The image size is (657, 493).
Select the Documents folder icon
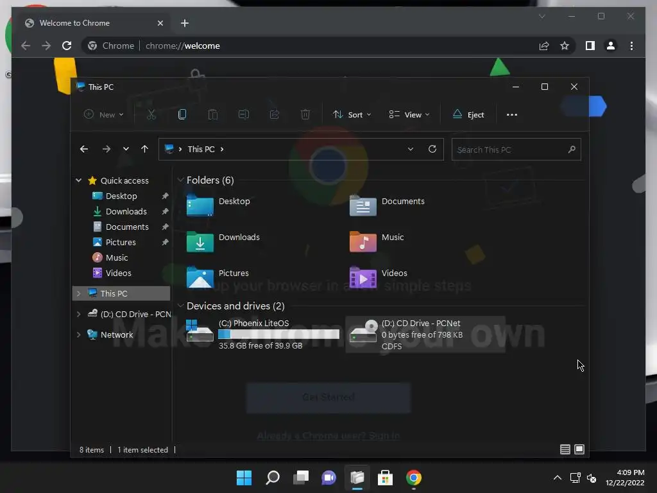[363, 206]
